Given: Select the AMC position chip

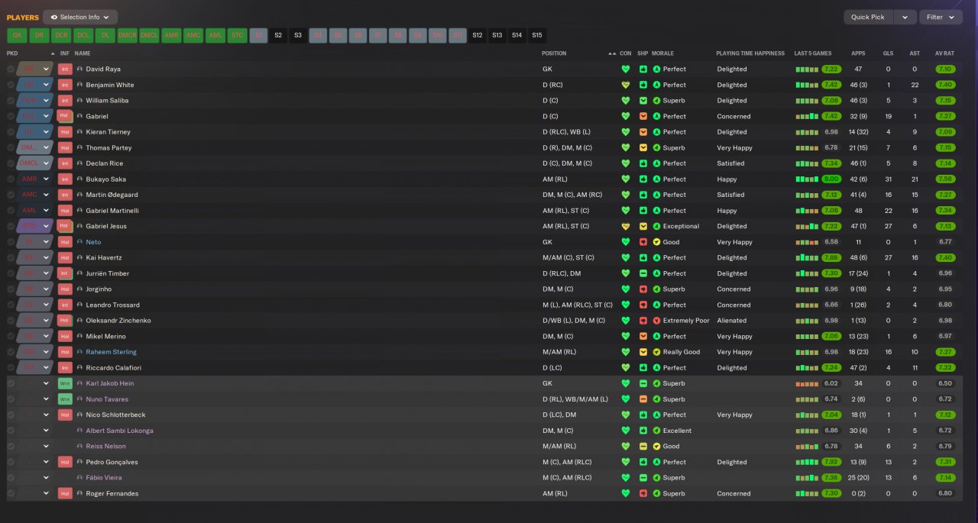Looking at the screenshot, I should pyautogui.click(x=193, y=35).
